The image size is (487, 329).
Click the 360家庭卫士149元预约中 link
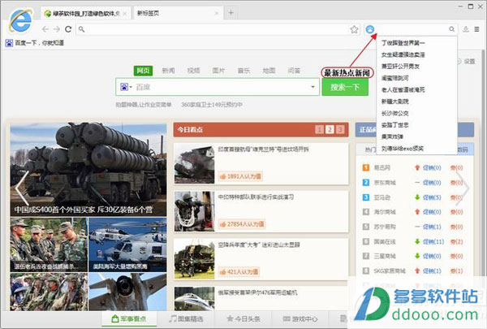(212, 105)
